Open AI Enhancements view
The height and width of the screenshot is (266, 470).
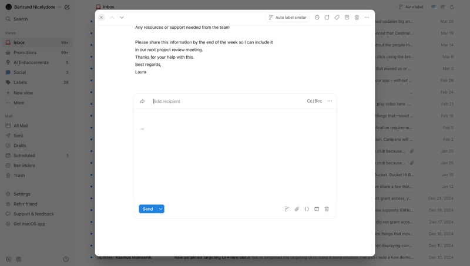37,62
